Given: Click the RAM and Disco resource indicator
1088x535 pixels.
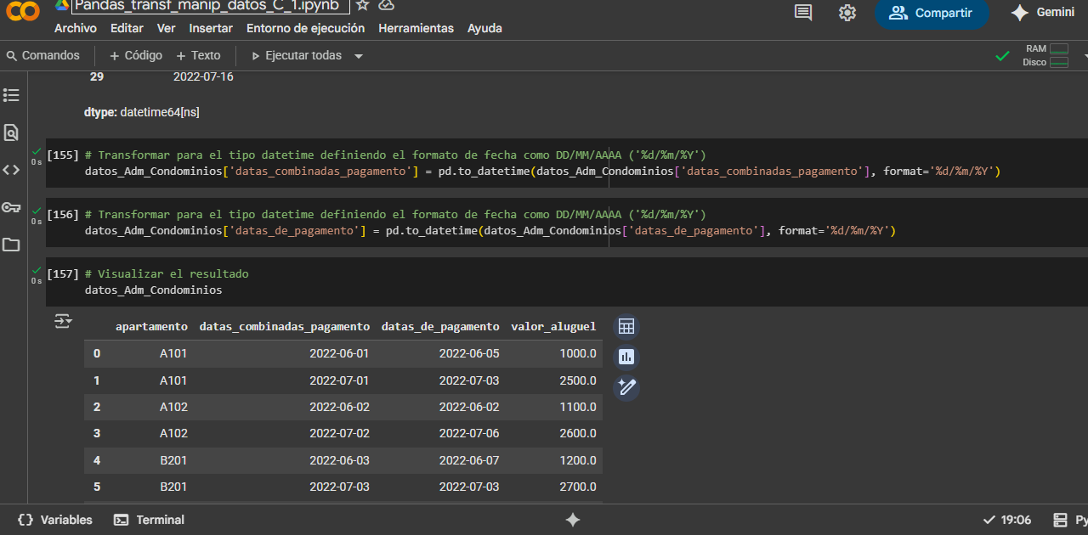Looking at the screenshot, I should coord(1045,55).
